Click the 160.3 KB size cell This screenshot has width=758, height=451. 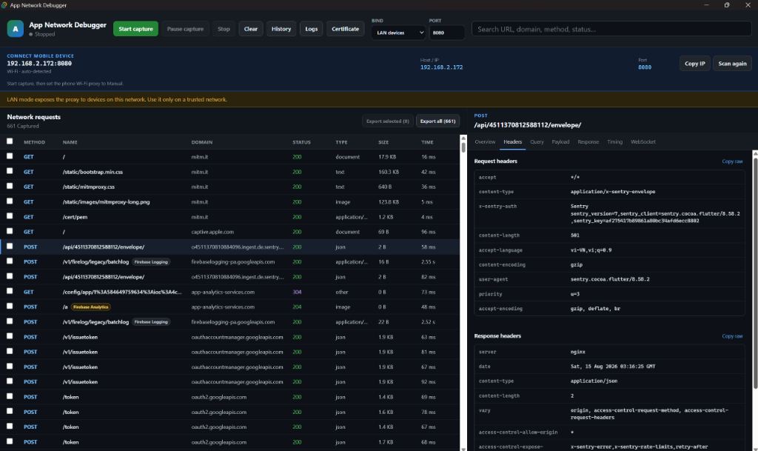(x=389, y=172)
